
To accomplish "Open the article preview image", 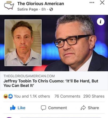I will [x=54, y=43].
